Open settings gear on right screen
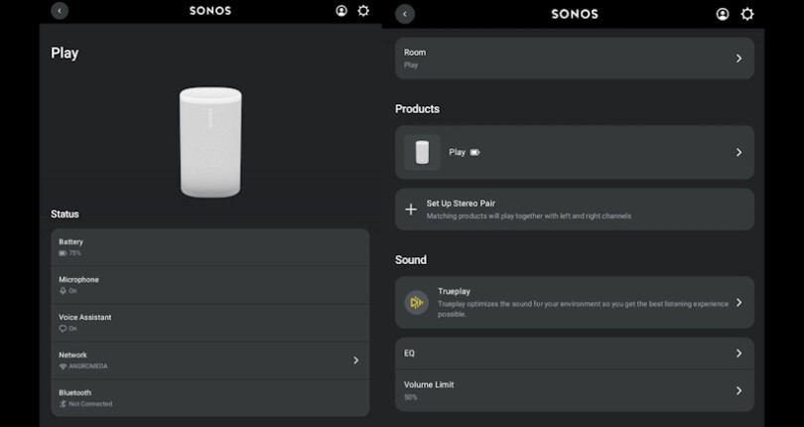 tap(747, 14)
